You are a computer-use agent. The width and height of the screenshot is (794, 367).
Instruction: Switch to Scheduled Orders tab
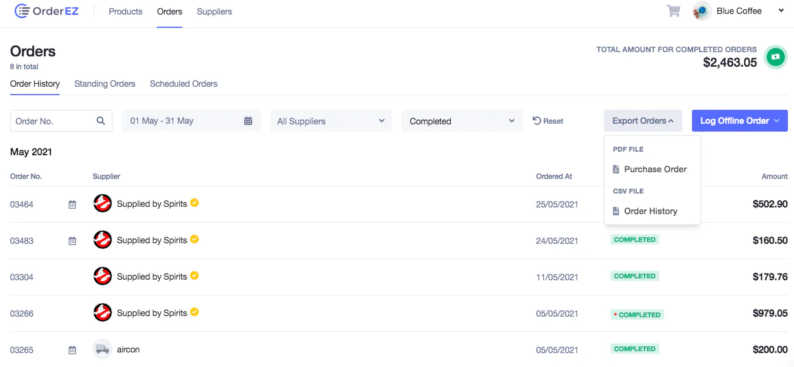point(183,84)
